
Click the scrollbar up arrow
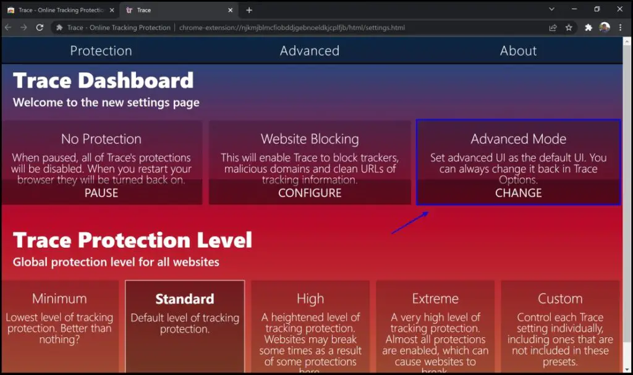pyautogui.click(x=627, y=41)
